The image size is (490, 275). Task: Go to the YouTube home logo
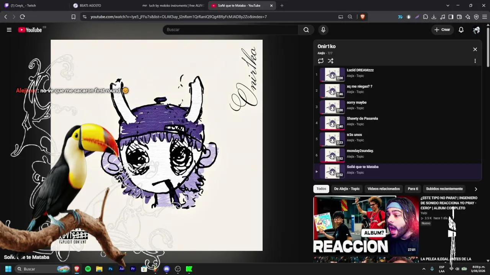tap(30, 30)
